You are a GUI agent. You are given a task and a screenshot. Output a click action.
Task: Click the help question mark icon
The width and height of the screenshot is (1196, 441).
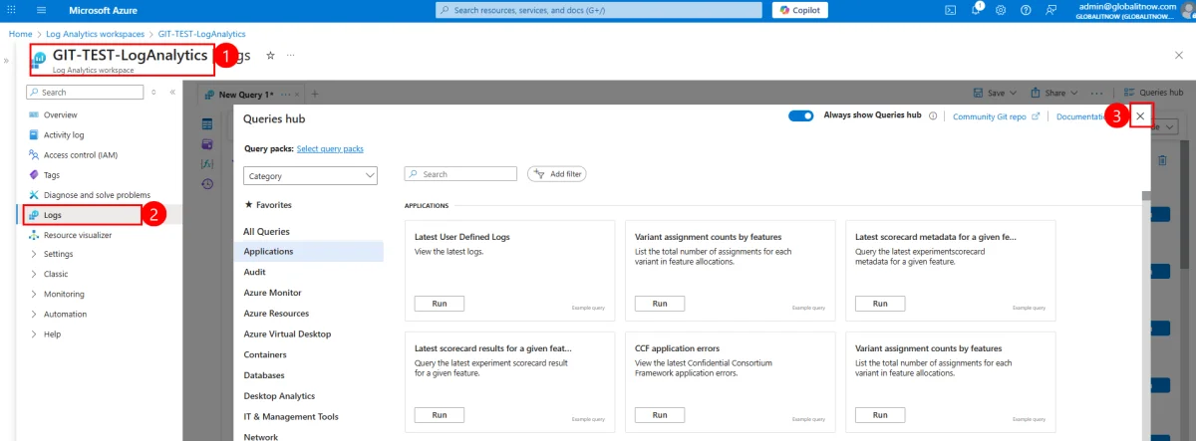pyautogui.click(x=1025, y=10)
